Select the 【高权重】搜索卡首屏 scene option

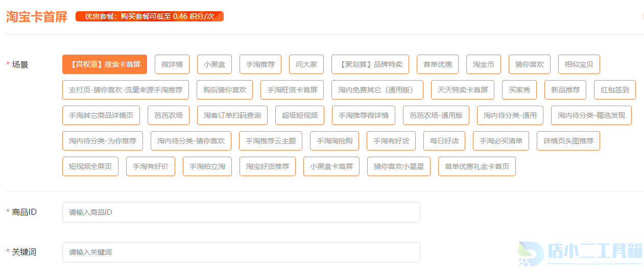coord(105,64)
